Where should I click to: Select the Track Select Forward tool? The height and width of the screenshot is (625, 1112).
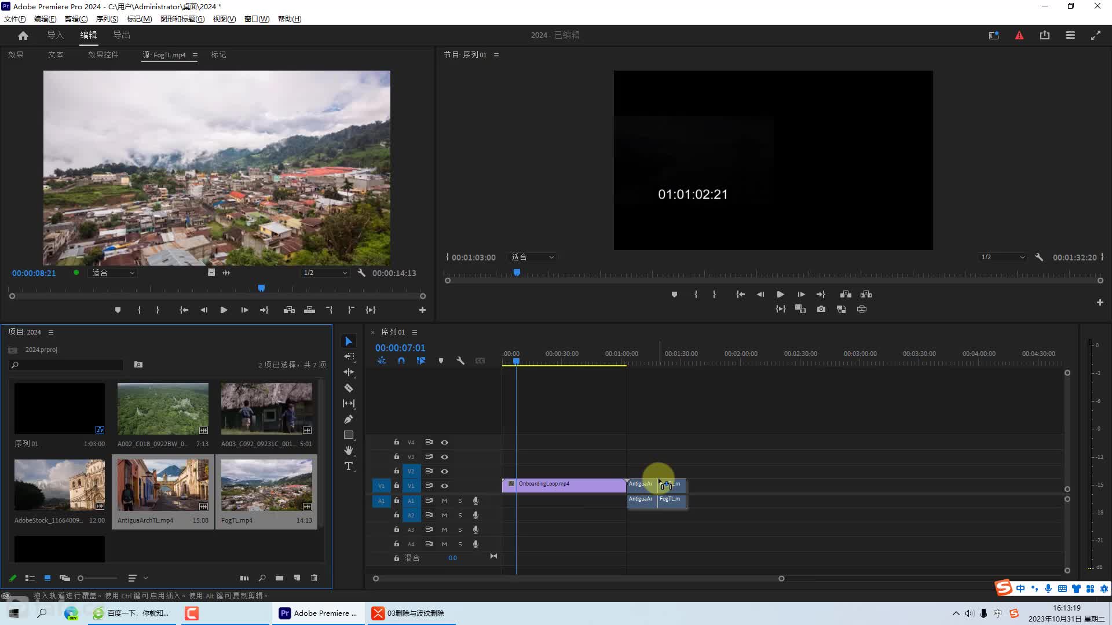(x=349, y=357)
